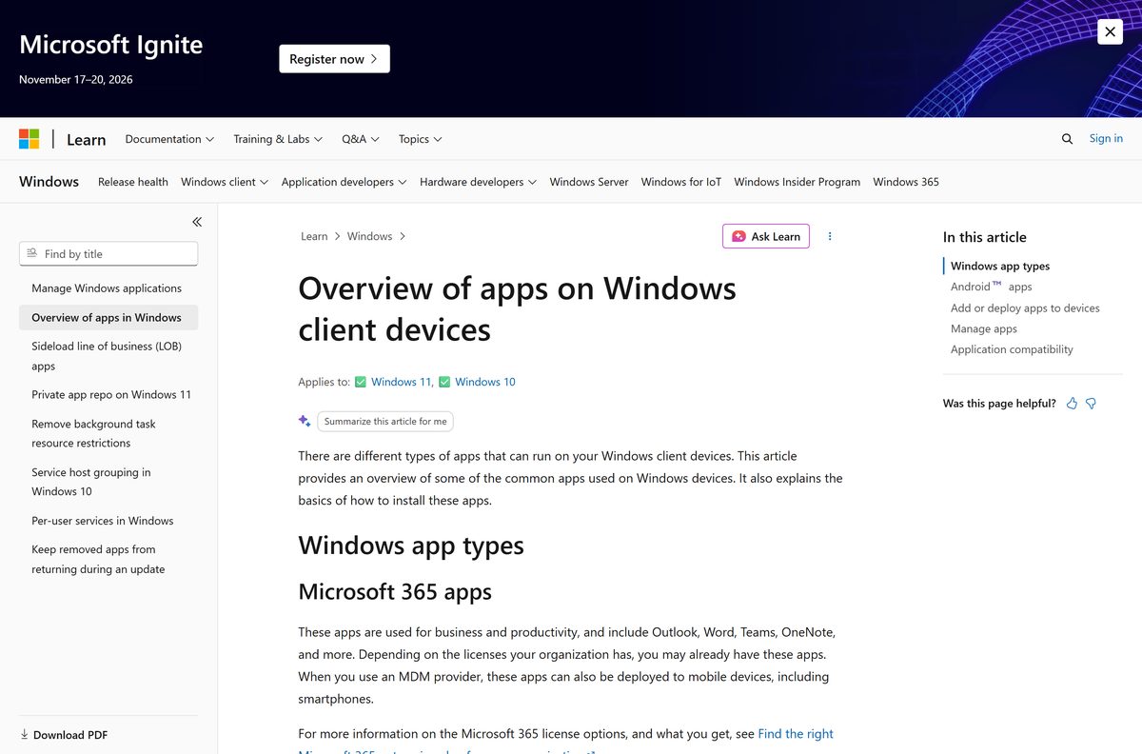Expand the Application developers menu
Screen dimensions: 1142x754
tap(345, 182)
